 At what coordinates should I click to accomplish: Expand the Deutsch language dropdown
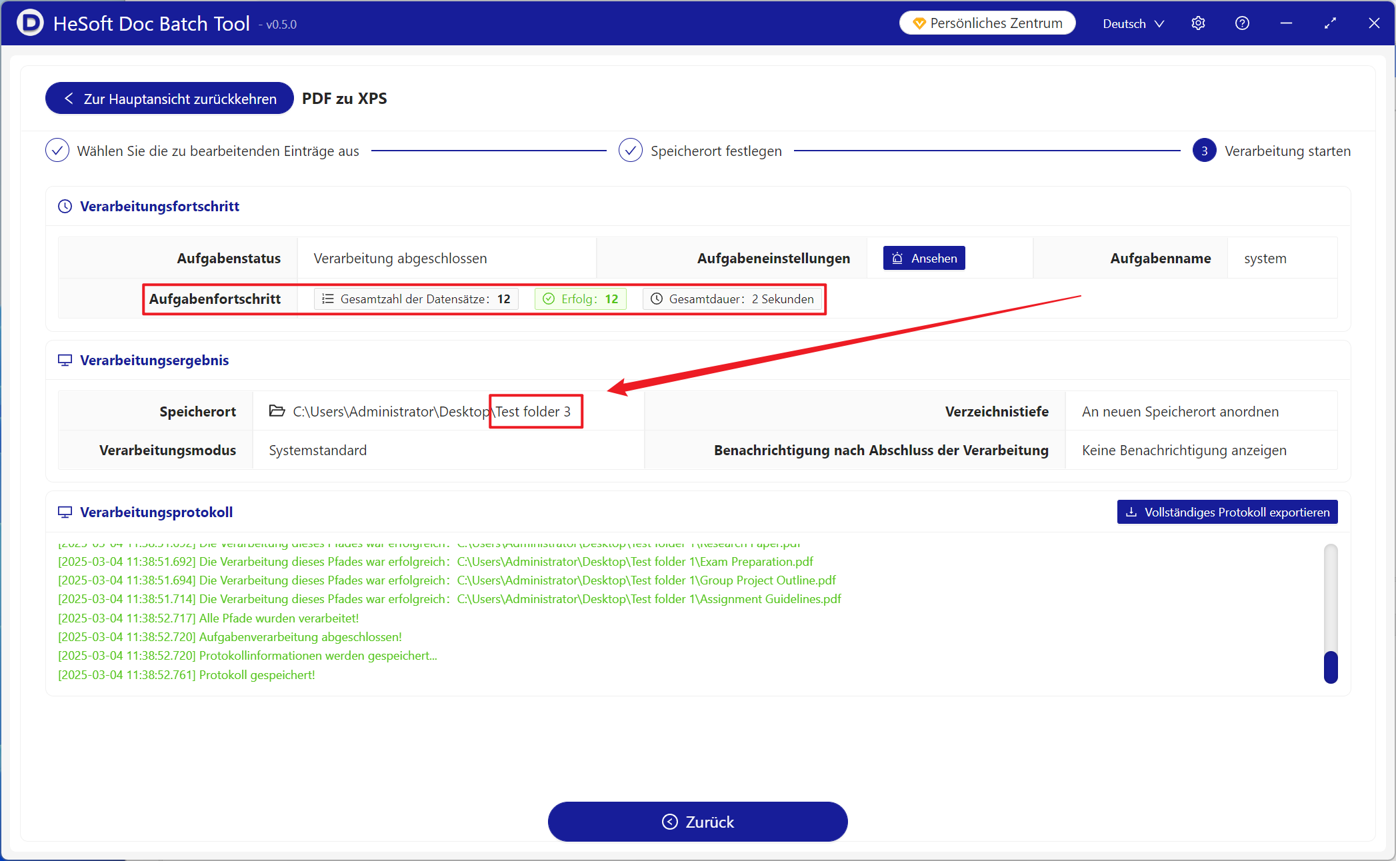1133,23
